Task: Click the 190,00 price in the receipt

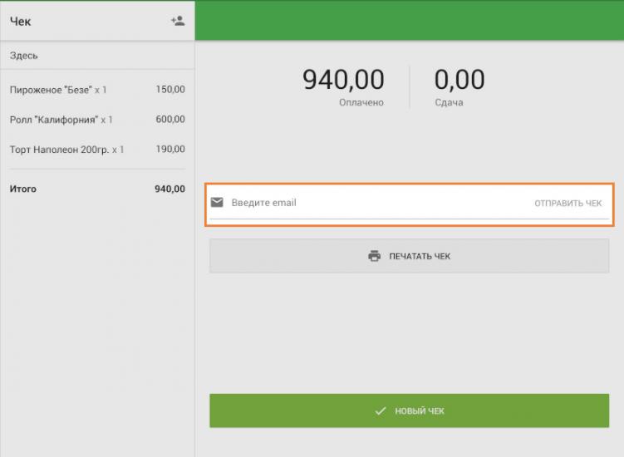Action: tap(170, 150)
